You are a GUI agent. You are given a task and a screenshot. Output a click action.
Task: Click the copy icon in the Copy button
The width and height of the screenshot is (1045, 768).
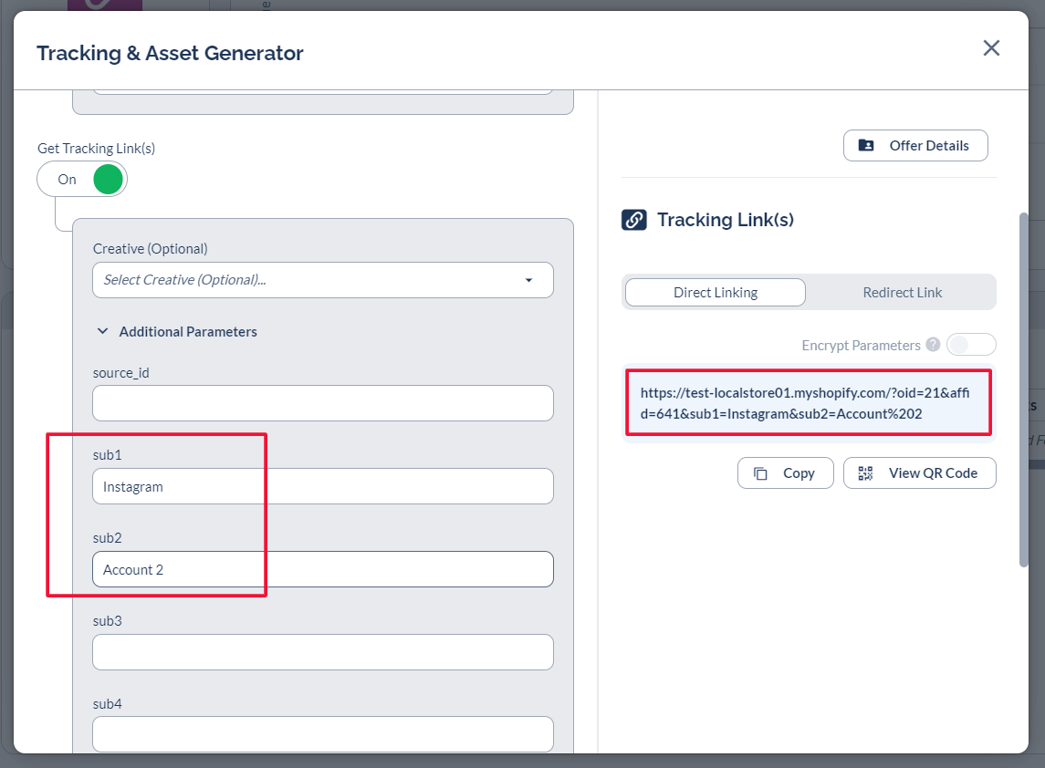pyautogui.click(x=760, y=473)
